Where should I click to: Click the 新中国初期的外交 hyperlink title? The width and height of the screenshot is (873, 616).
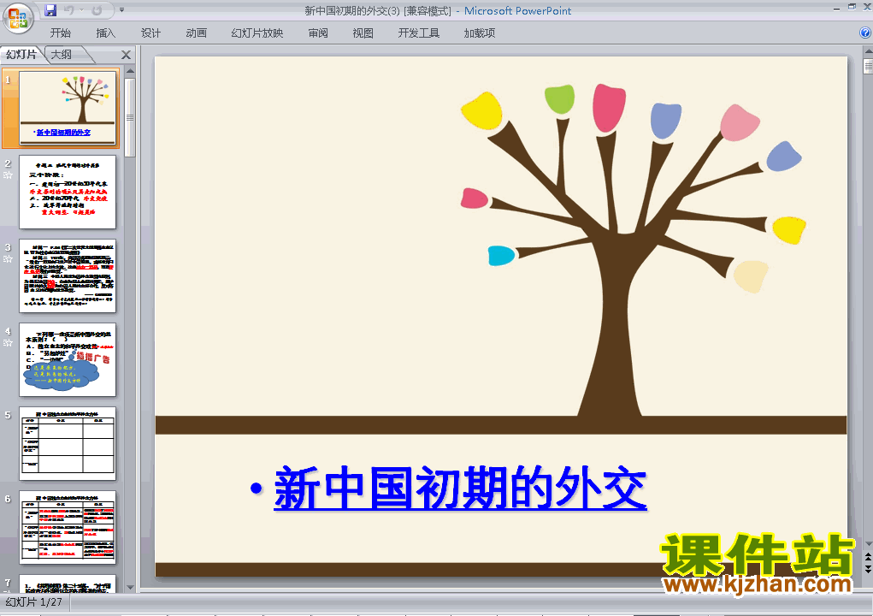(x=460, y=489)
